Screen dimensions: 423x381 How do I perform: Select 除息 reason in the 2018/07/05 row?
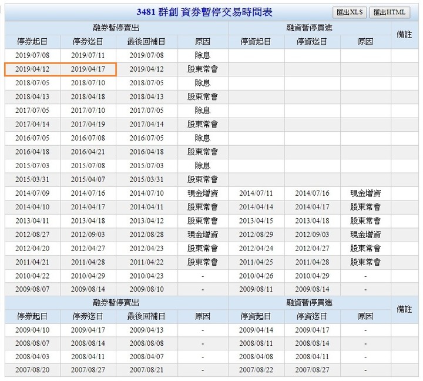click(203, 83)
